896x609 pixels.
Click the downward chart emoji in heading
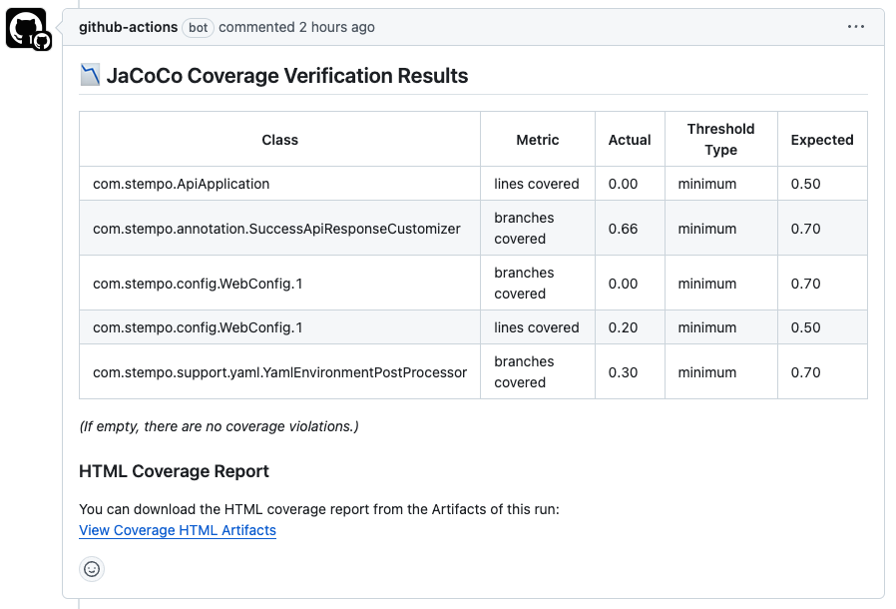90,75
